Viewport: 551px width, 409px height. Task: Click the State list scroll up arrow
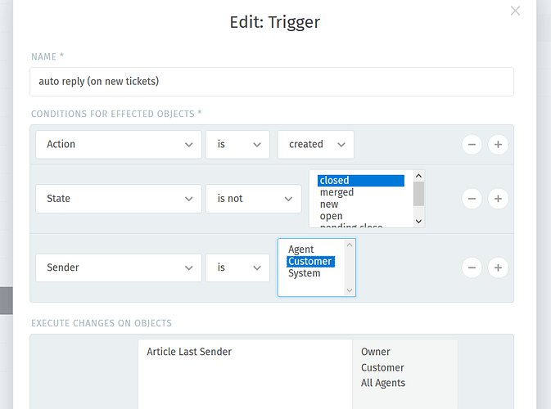(418, 176)
